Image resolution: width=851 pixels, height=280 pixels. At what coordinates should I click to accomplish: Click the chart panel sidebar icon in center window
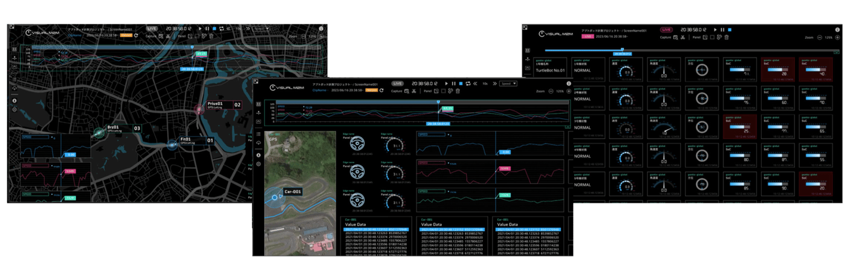coord(259,121)
